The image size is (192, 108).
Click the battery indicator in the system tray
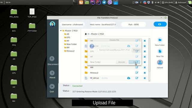click(x=167, y=2)
